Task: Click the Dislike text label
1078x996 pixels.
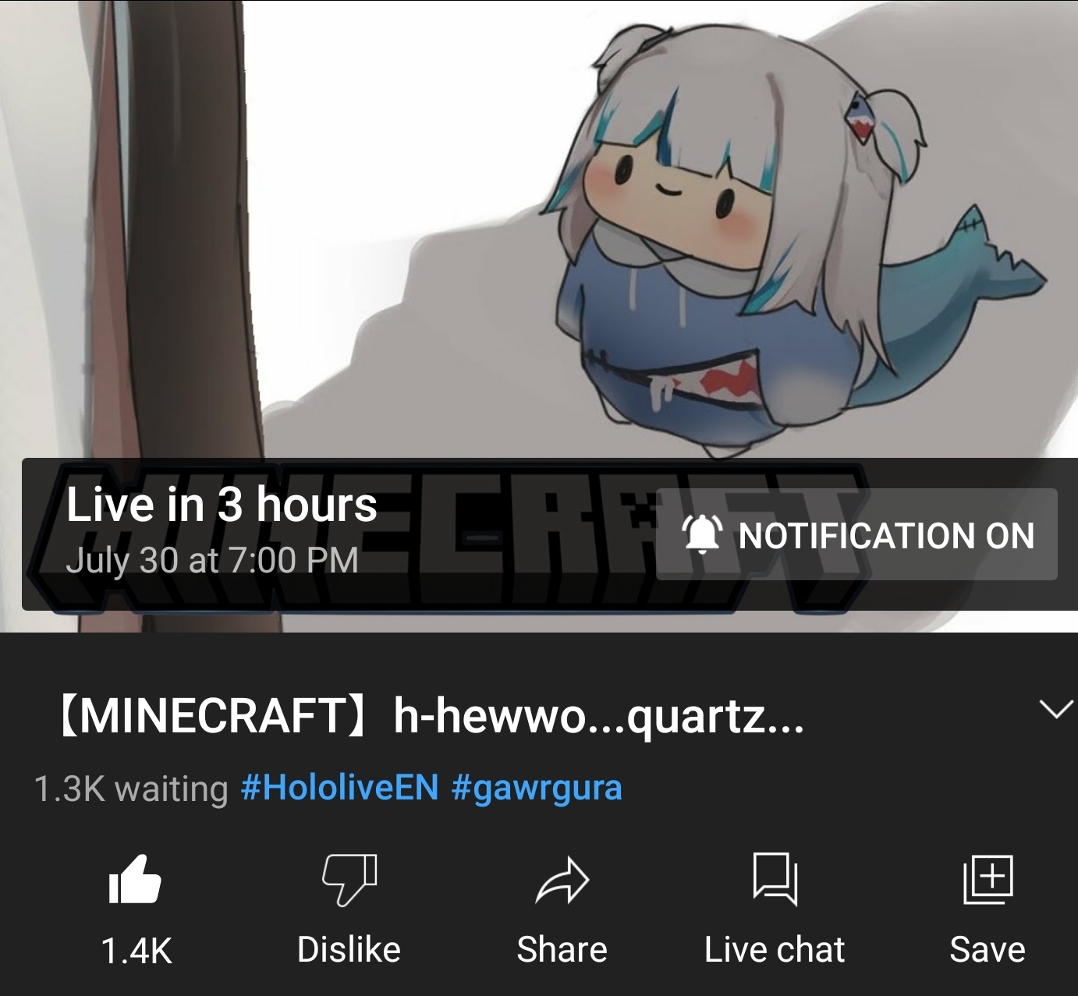Action: coord(349,949)
